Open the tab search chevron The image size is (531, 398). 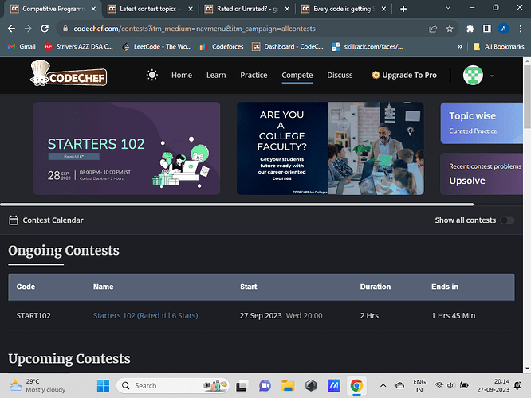(x=448, y=7)
